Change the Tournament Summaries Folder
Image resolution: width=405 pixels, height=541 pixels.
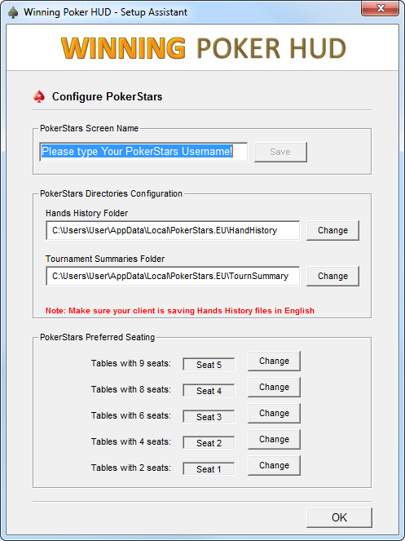tap(332, 276)
